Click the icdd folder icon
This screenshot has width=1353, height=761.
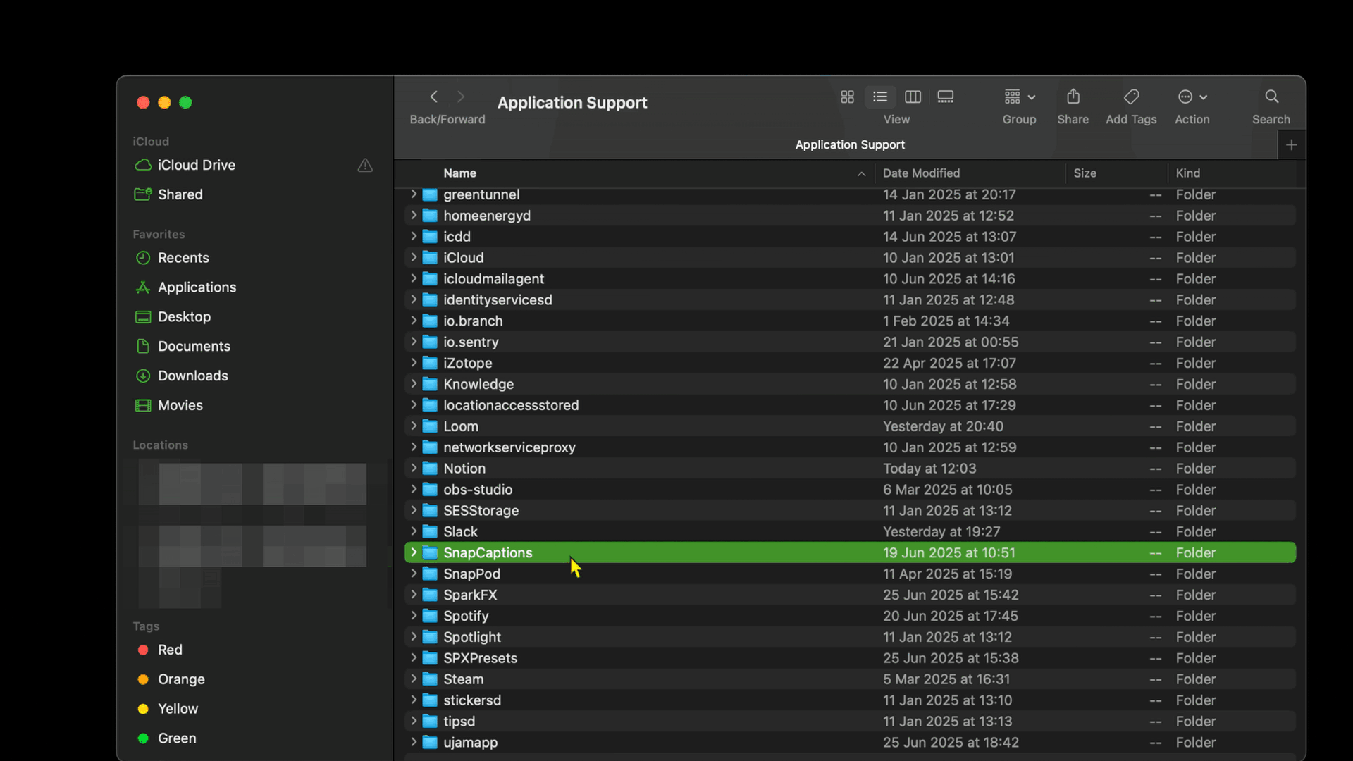(x=430, y=237)
